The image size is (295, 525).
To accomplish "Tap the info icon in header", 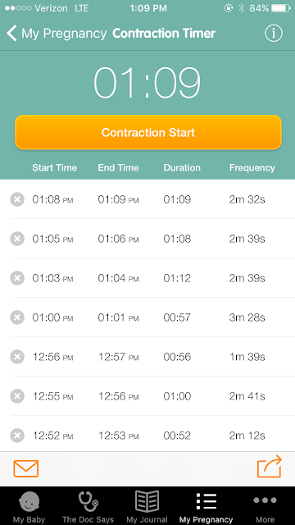I will (274, 34).
